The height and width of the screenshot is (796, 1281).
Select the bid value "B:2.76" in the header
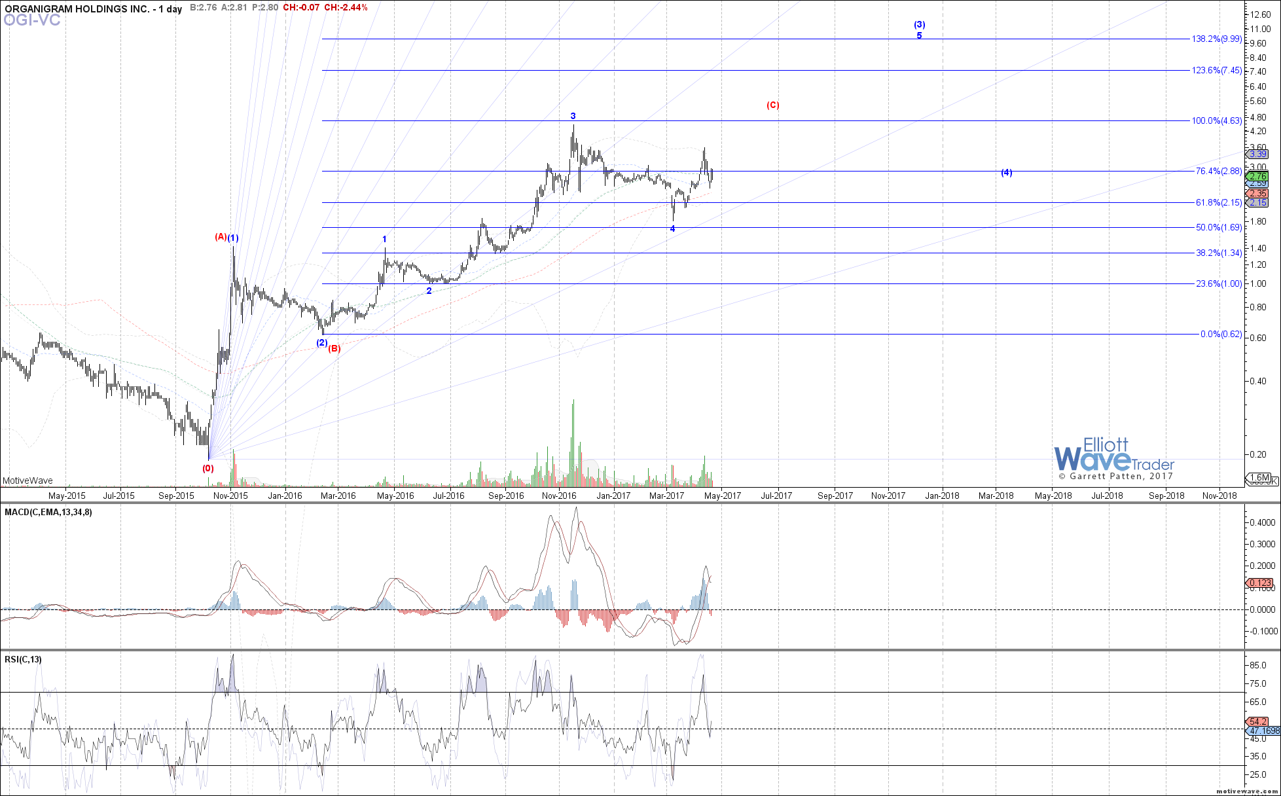204,8
